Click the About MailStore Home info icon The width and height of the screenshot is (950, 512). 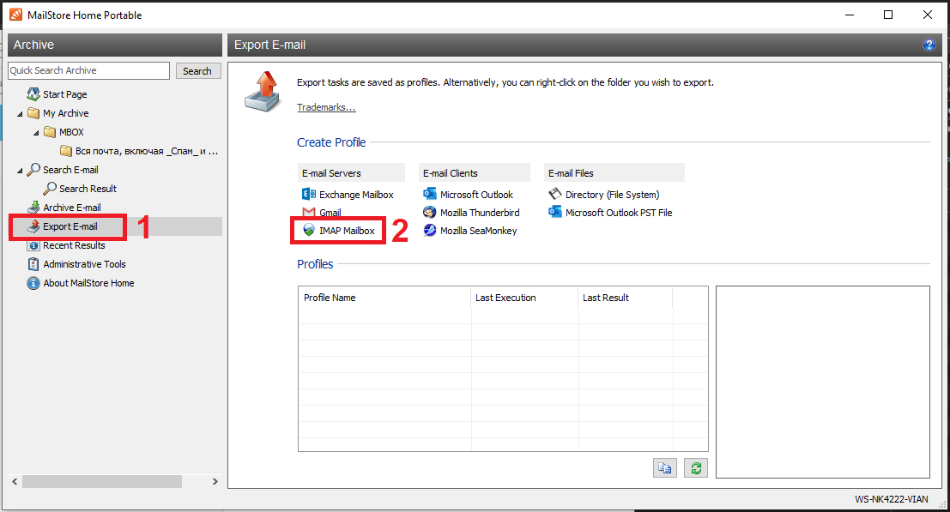tap(33, 283)
